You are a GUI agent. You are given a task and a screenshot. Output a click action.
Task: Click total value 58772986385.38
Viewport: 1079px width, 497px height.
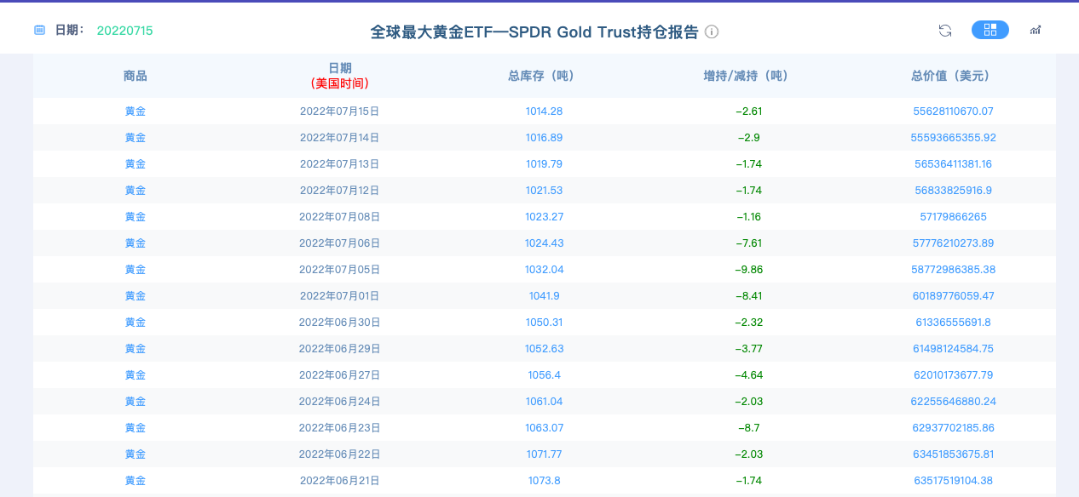point(954,269)
